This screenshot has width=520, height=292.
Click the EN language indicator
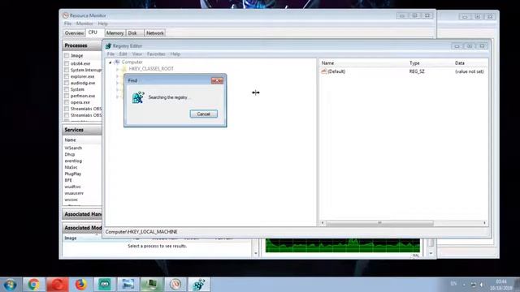point(453,284)
